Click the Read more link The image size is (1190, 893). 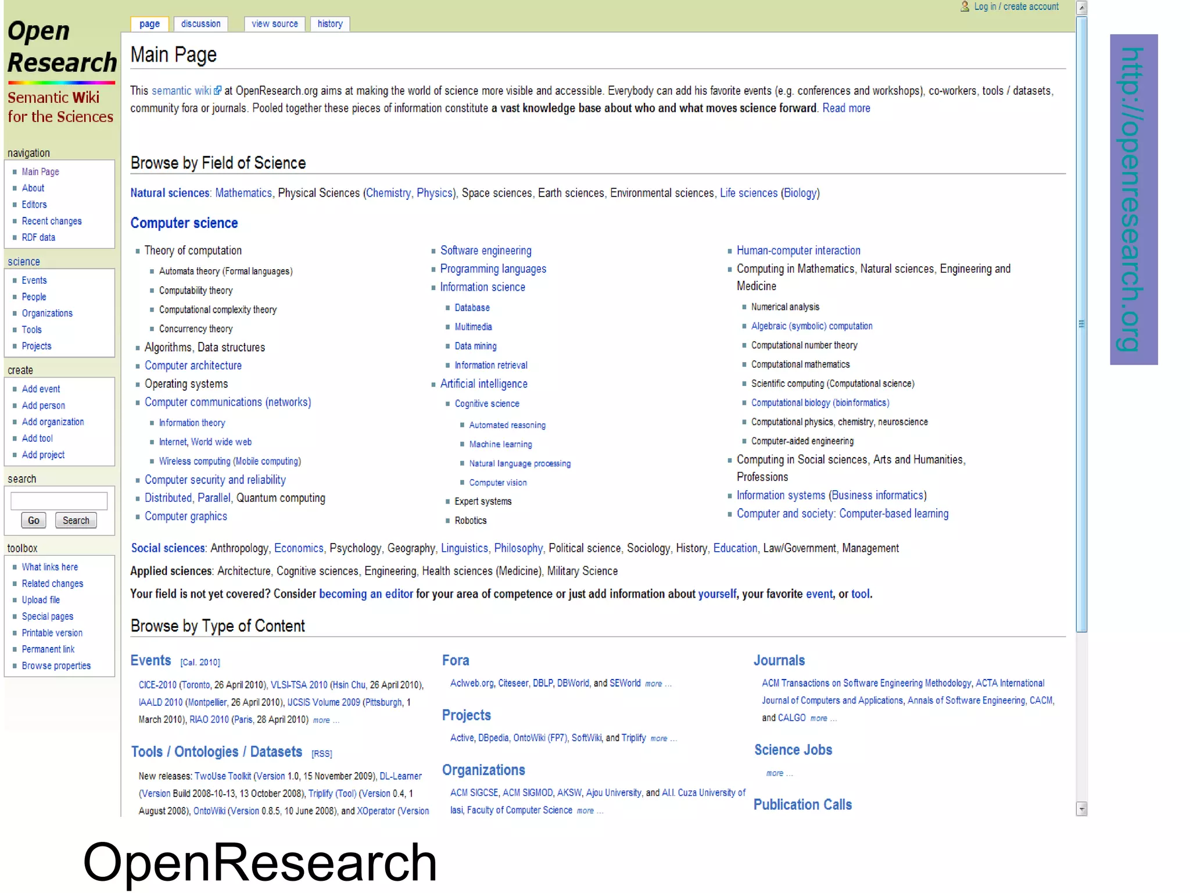click(846, 108)
